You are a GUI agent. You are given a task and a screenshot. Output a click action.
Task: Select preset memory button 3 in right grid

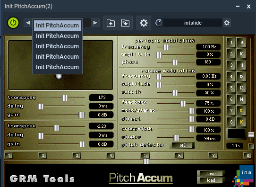231,65
